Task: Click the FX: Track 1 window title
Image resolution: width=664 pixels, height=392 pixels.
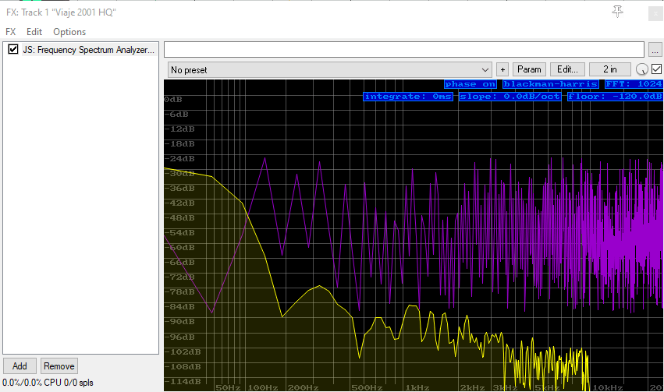Action: 61,12
